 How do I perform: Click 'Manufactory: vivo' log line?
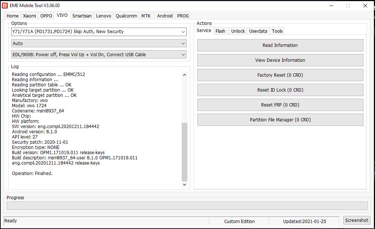30,101
